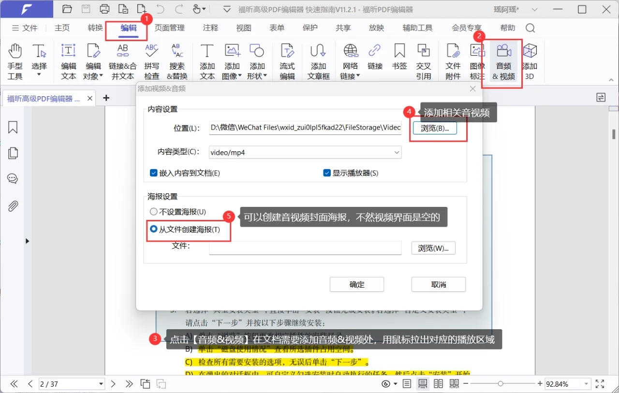This screenshot has height=393, width=619.
Task: Open the comments panel in left sidebar
Action: click(13, 179)
